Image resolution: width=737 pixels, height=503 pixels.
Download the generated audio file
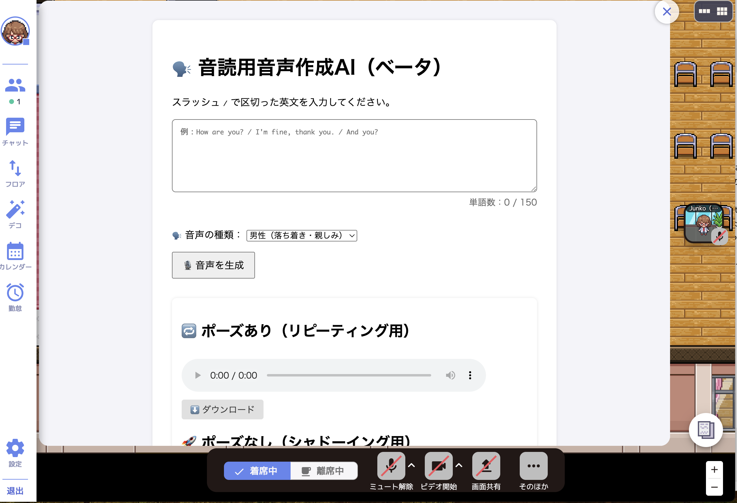point(222,409)
